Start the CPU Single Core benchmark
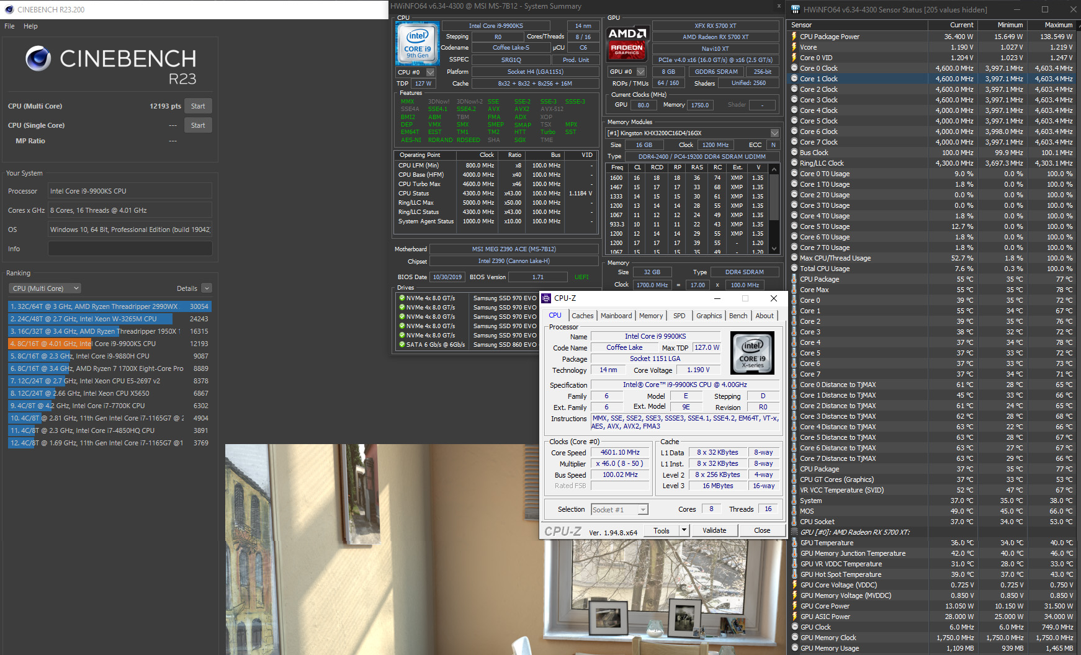The image size is (1081, 655). click(x=198, y=125)
